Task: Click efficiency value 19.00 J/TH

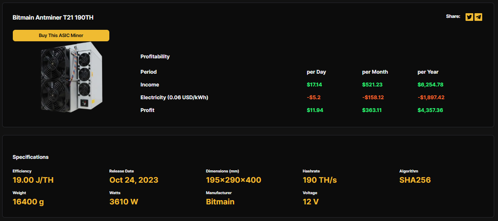Action: click(x=33, y=180)
